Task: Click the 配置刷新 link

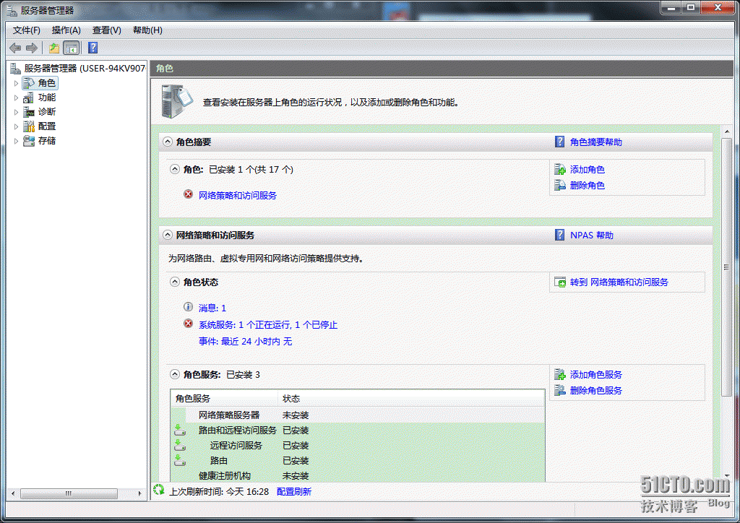Action: tap(293, 491)
